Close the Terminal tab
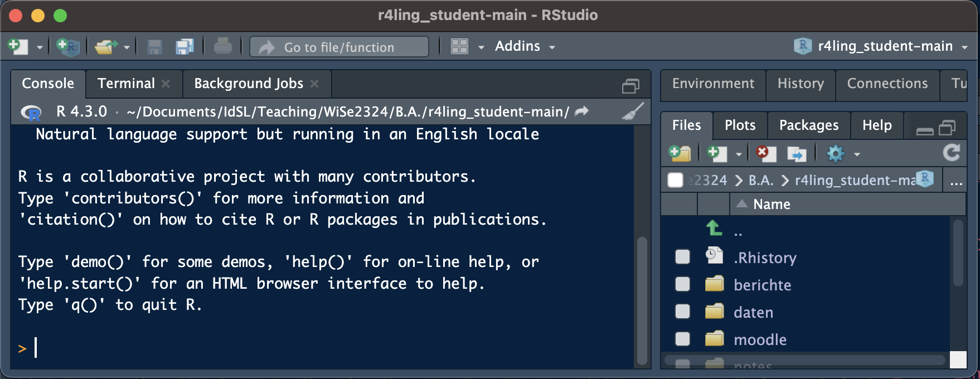Image resolution: width=980 pixels, height=379 pixels. coord(166,84)
